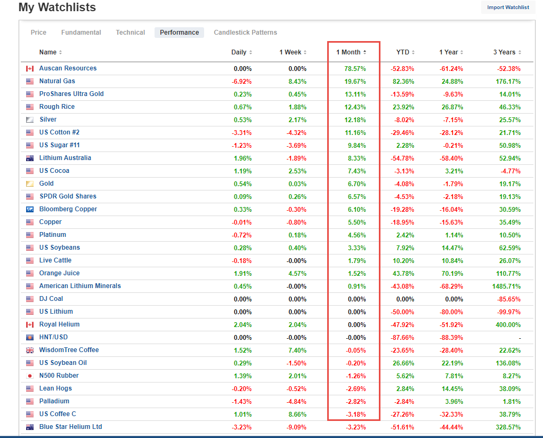Click the -99.97% US Lithium value
Image resolution: width=543 pixels, height=438 pixels.
click(x=509, y=313)
